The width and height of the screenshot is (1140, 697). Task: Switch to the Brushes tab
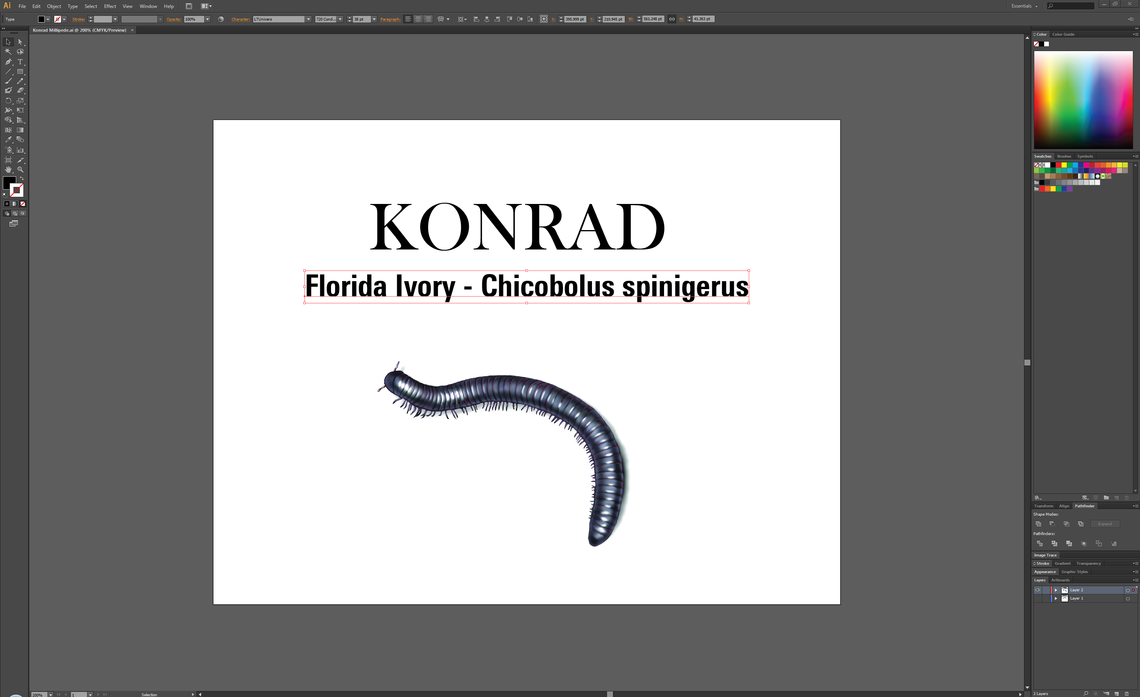click(x=1064, y=156)
